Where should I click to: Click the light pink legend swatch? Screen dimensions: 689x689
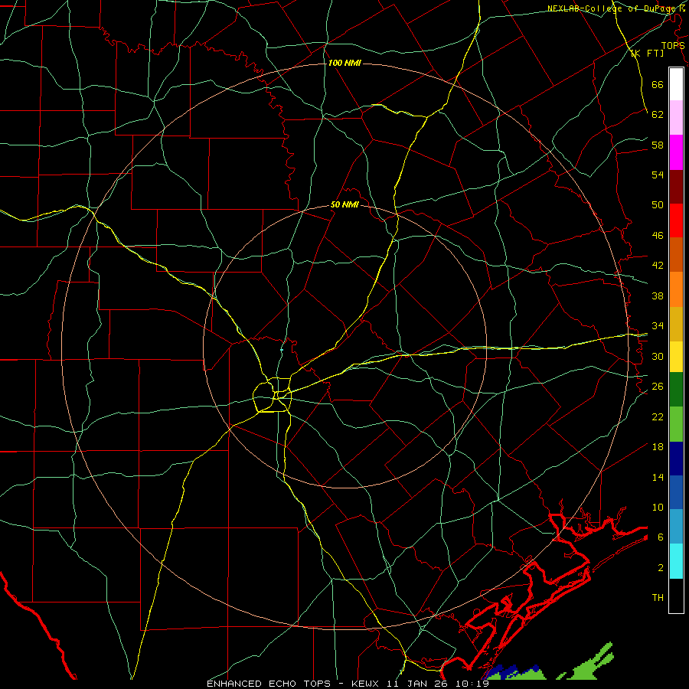(676, 117)
